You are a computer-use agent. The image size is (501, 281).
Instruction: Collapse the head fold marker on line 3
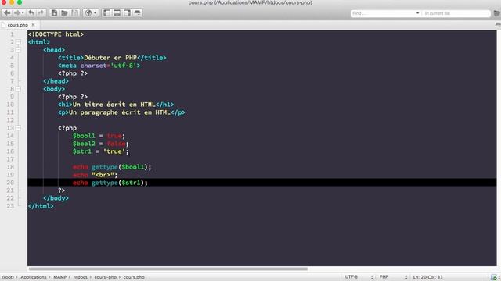pos(19,50)
